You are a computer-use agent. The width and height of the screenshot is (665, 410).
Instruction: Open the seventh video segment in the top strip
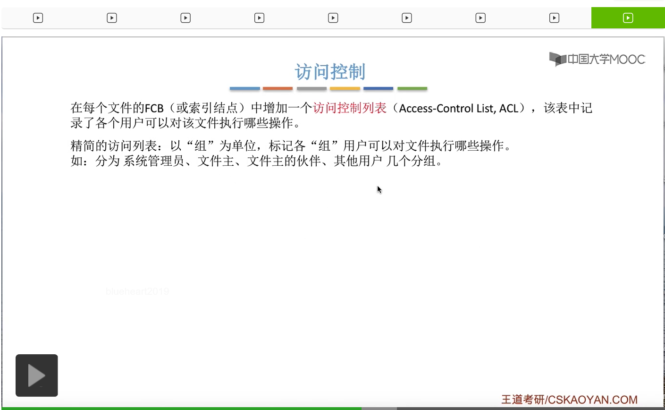480,18
